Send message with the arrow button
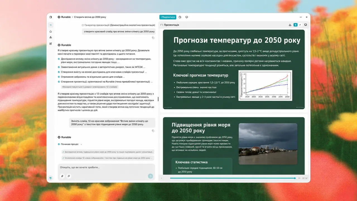Screen dimensions: 357x201 click(x=151, y=176)
